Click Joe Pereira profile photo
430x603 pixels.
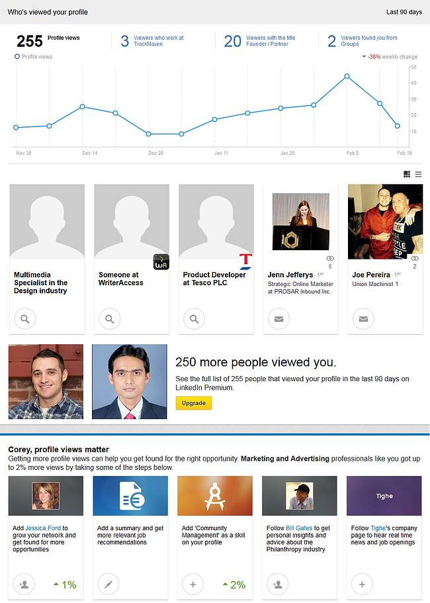(385, 222)
